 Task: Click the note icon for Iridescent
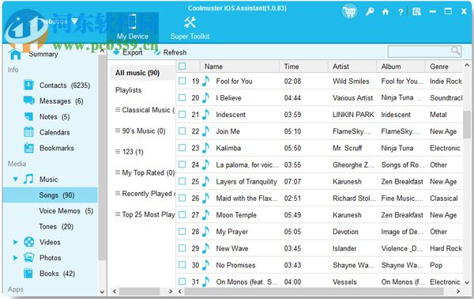point(205,115)
